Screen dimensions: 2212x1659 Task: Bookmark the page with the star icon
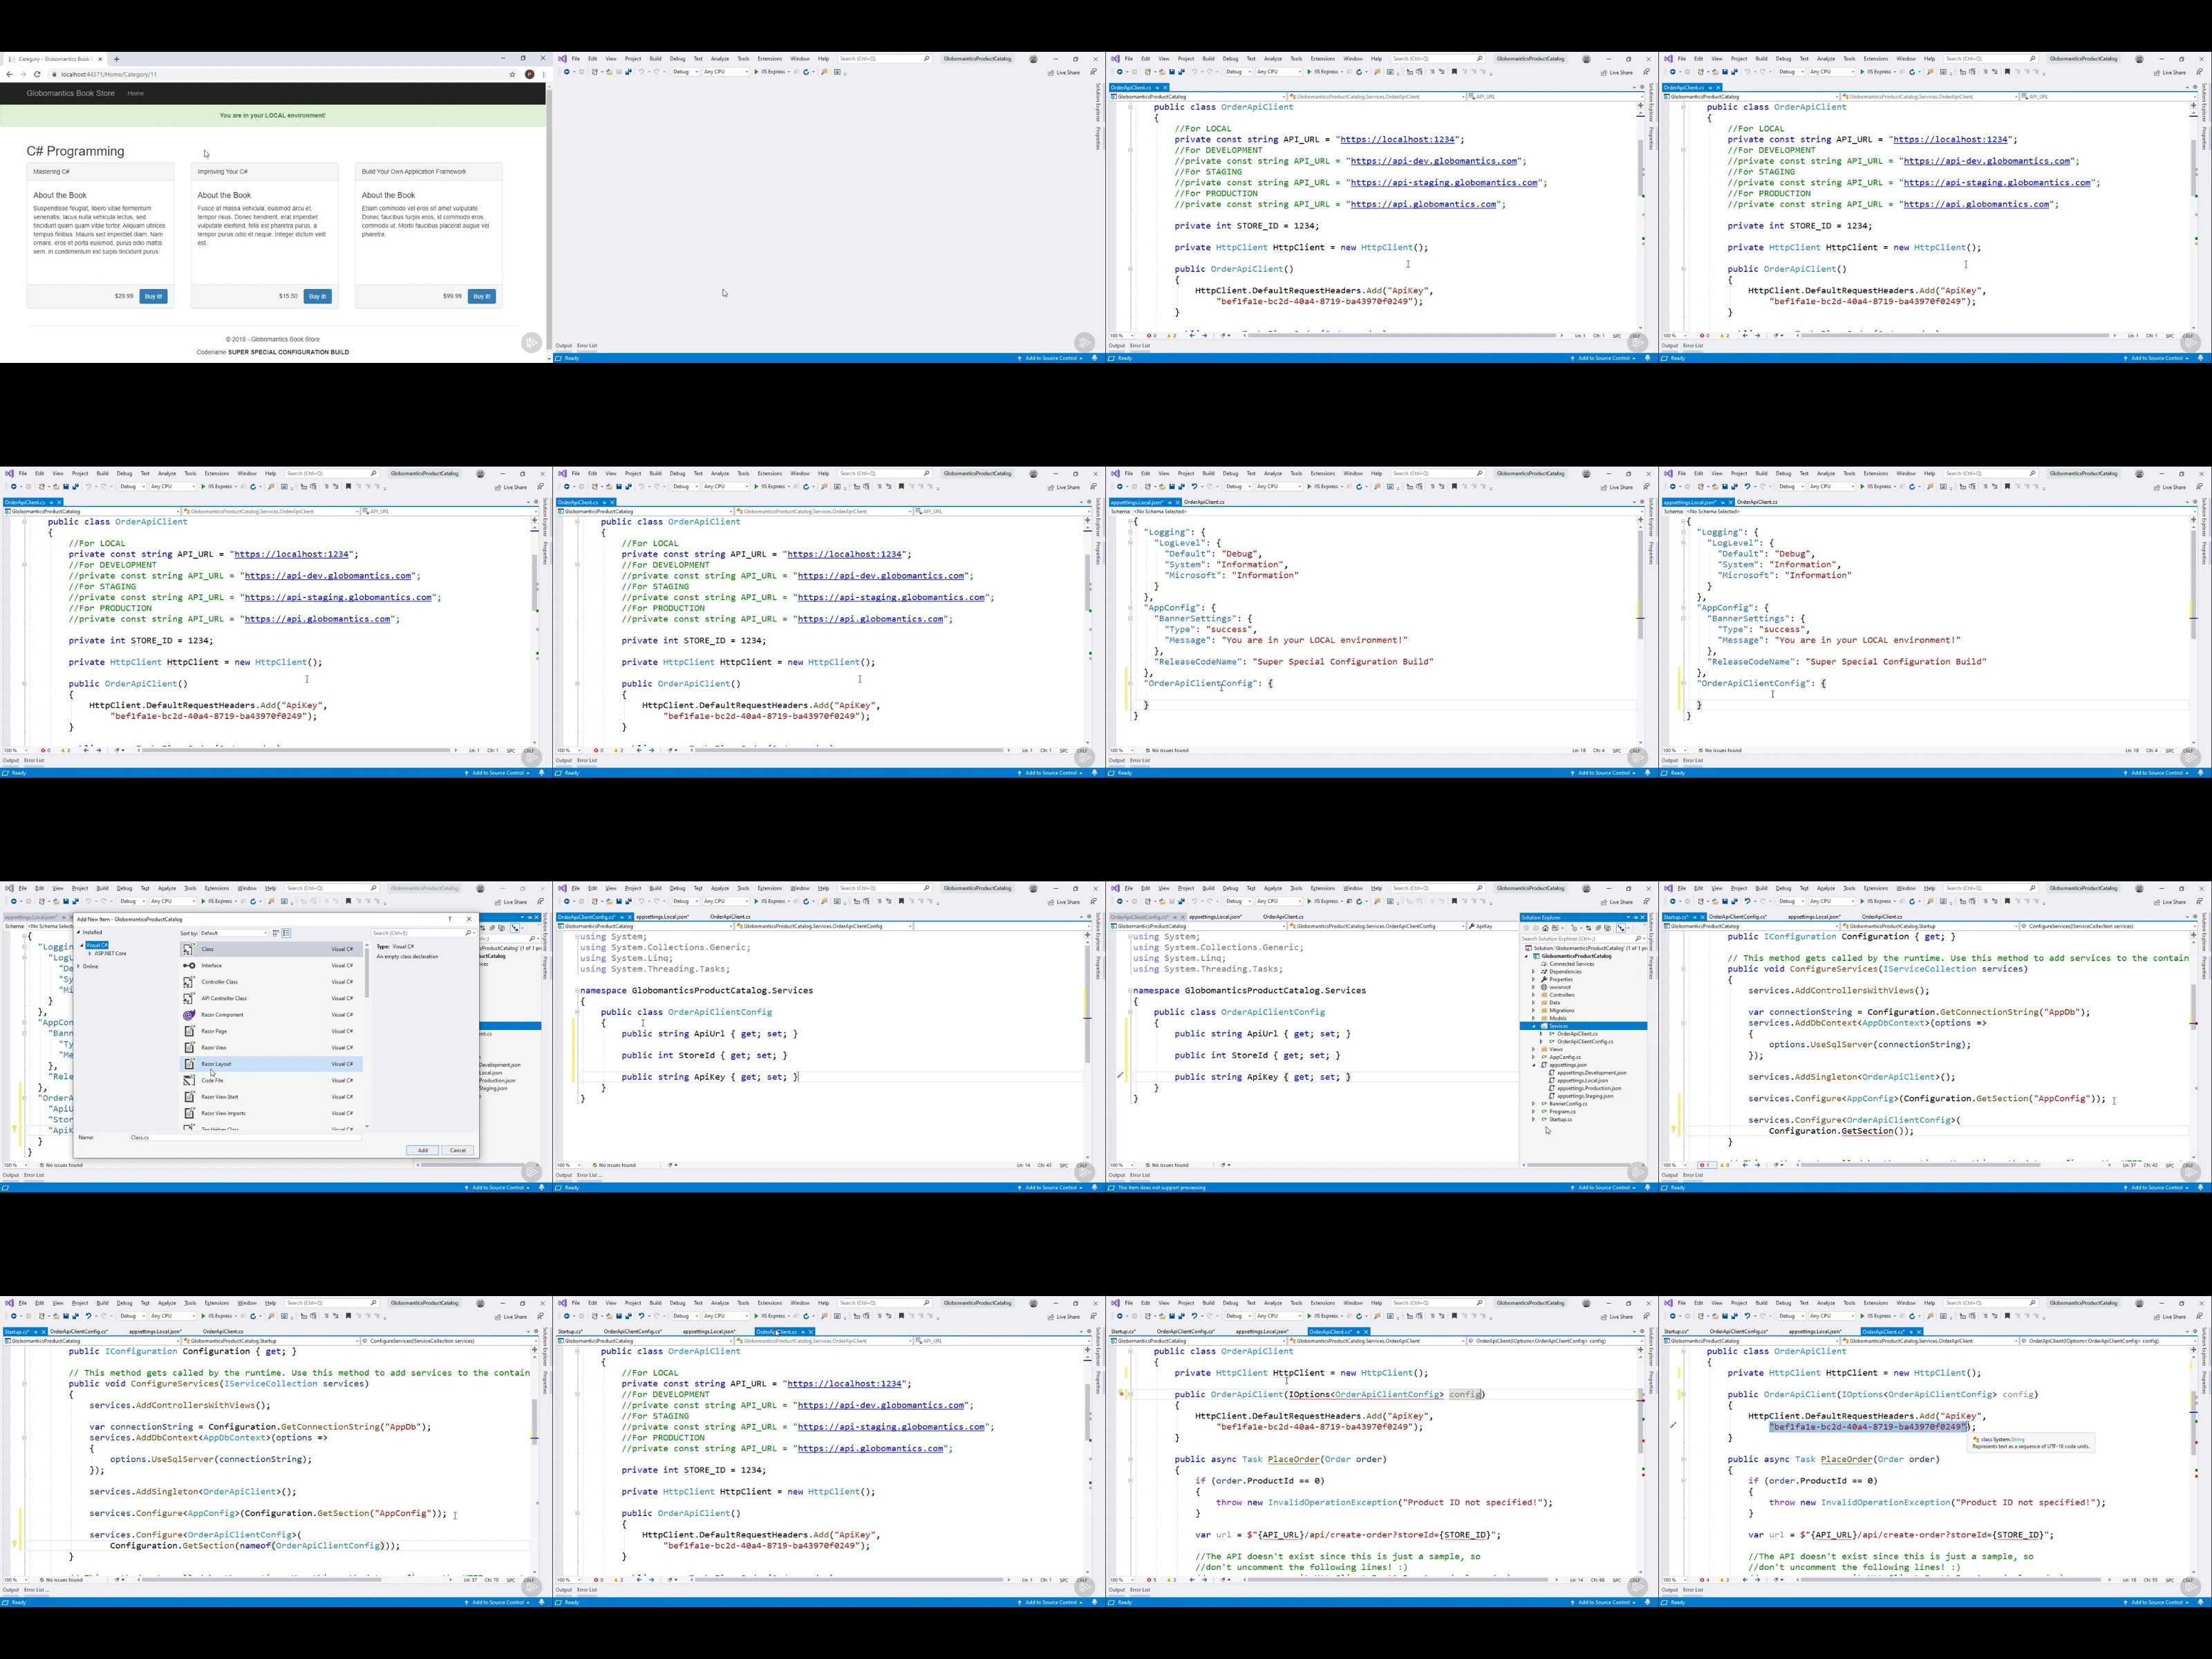(x=512, y=74)
